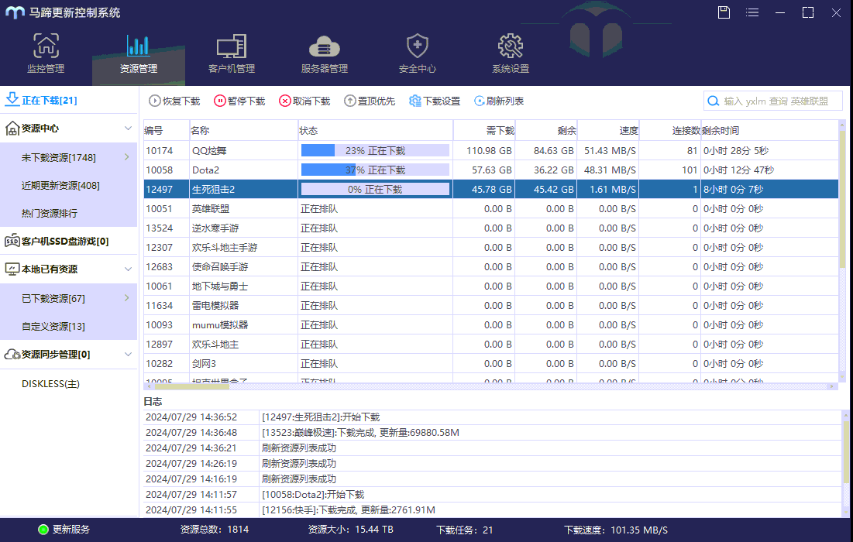This screenshot has width=853, height=542.
Task: Click the save disk icon in title bar
Action: point(724,12)
